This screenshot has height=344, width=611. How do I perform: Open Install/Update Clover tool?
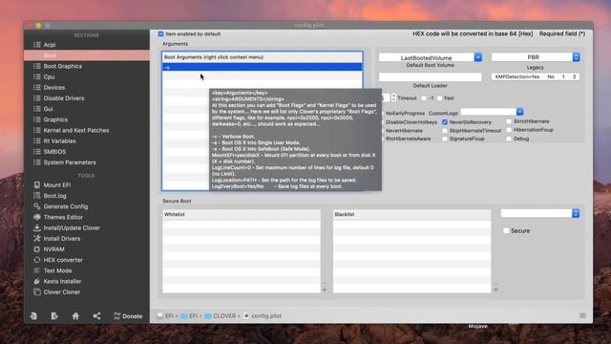[67, 227]
